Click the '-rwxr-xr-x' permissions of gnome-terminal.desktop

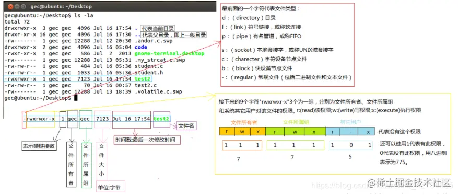pyautogui.click(x=20, y=53)
